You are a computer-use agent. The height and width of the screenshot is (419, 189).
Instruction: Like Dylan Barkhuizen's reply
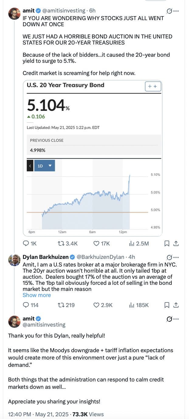(x=96, y=305)
